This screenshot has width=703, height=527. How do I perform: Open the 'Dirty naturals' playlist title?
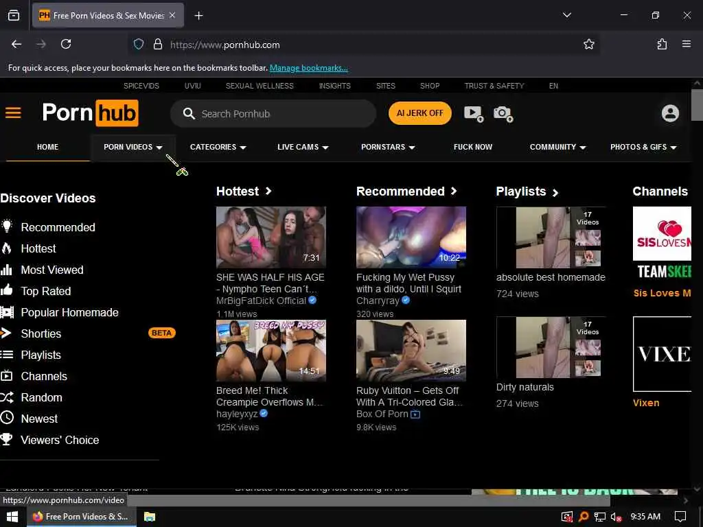click(525, 387)
